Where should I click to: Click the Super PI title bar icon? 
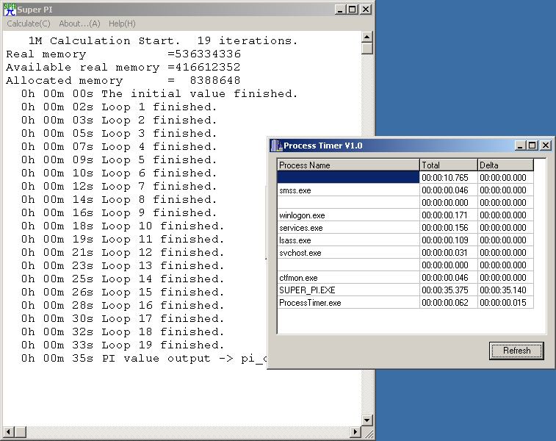coord(10,10)
